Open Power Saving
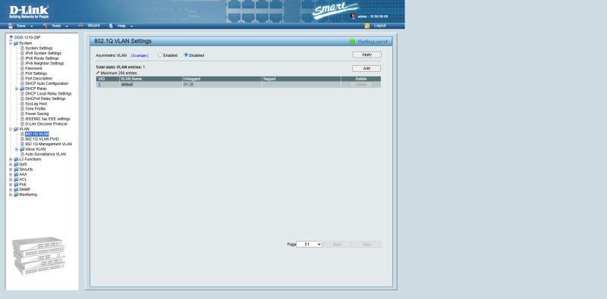This screenshot has width=607, height=299. click(x=36, y=114)
